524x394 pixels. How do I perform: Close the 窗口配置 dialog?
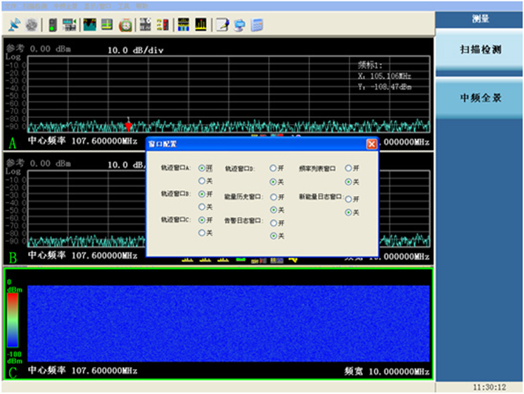click(x=371, y=144)
